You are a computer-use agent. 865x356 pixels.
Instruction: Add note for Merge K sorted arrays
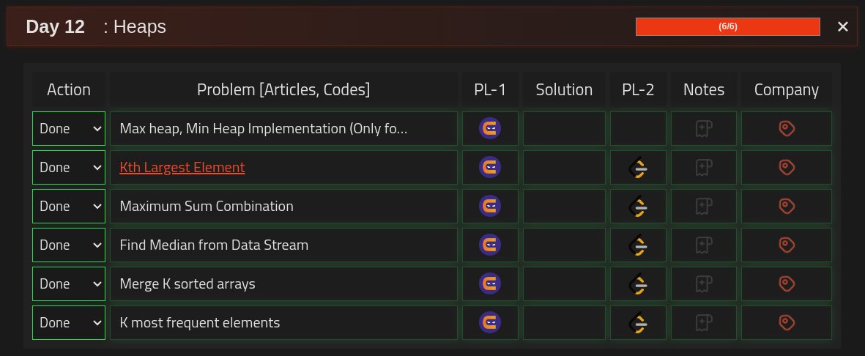[x=703, y=283]
